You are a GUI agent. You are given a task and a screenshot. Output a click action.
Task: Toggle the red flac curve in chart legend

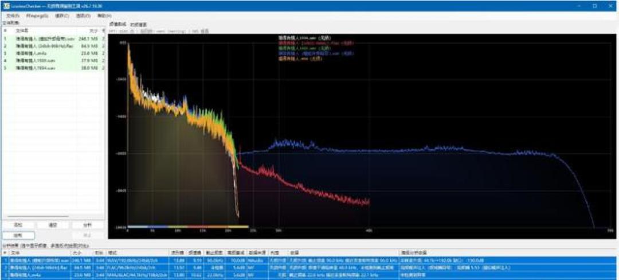point(316,42)
